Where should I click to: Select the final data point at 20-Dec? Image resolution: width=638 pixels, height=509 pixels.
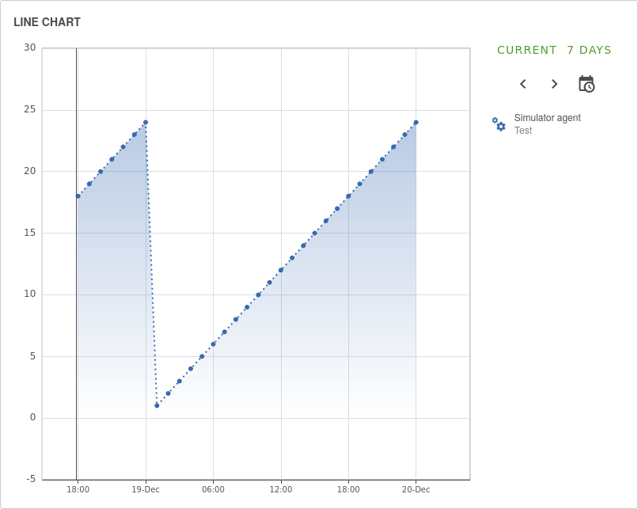click(x=416, y=123)
